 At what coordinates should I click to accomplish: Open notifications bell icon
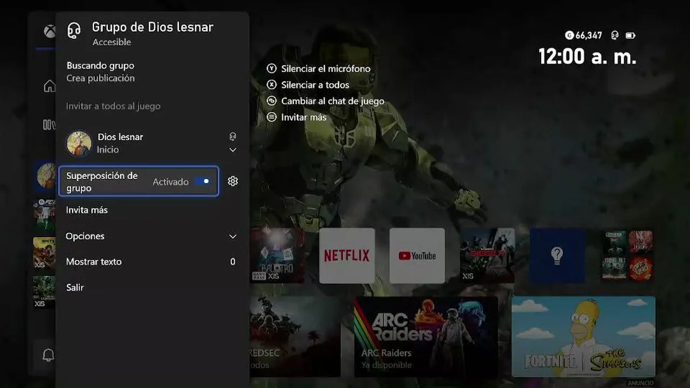point(48,355)
